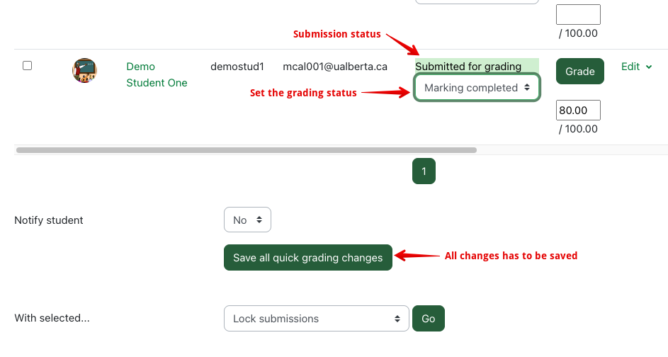This screenshot has height=357, width=668.
Task: Save all quick grading changes
Action: pyautogui.click(x=307, y=258)
